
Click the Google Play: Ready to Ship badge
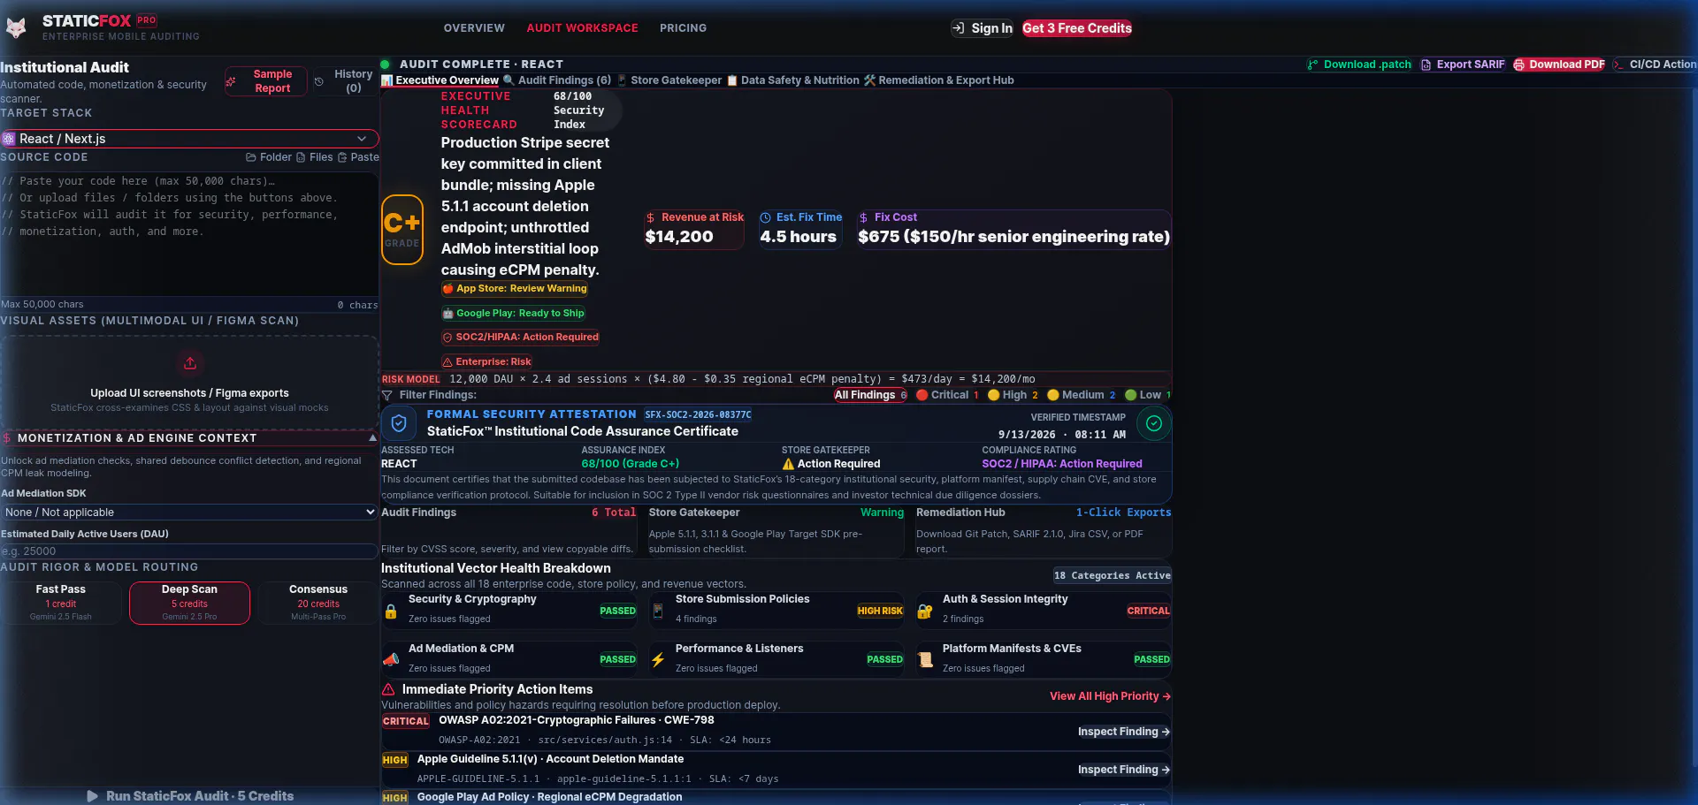click(514, 313)
